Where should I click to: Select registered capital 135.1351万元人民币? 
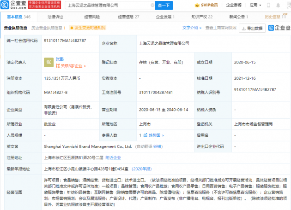click(62, 78)
